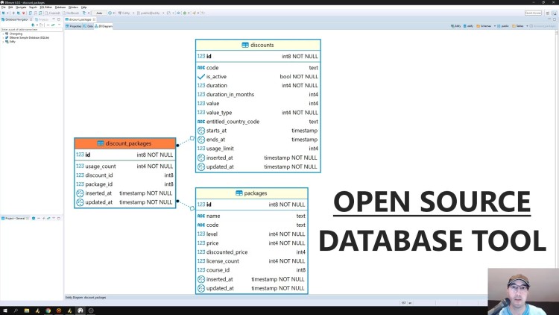Open the Projects panel tab
The width and height of the screenshot is (559, 315).
click(42, 19)
